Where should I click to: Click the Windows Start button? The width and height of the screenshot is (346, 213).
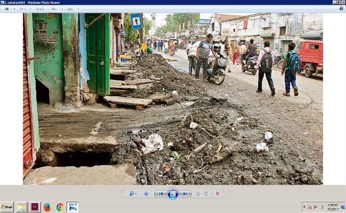click(7, 207)
